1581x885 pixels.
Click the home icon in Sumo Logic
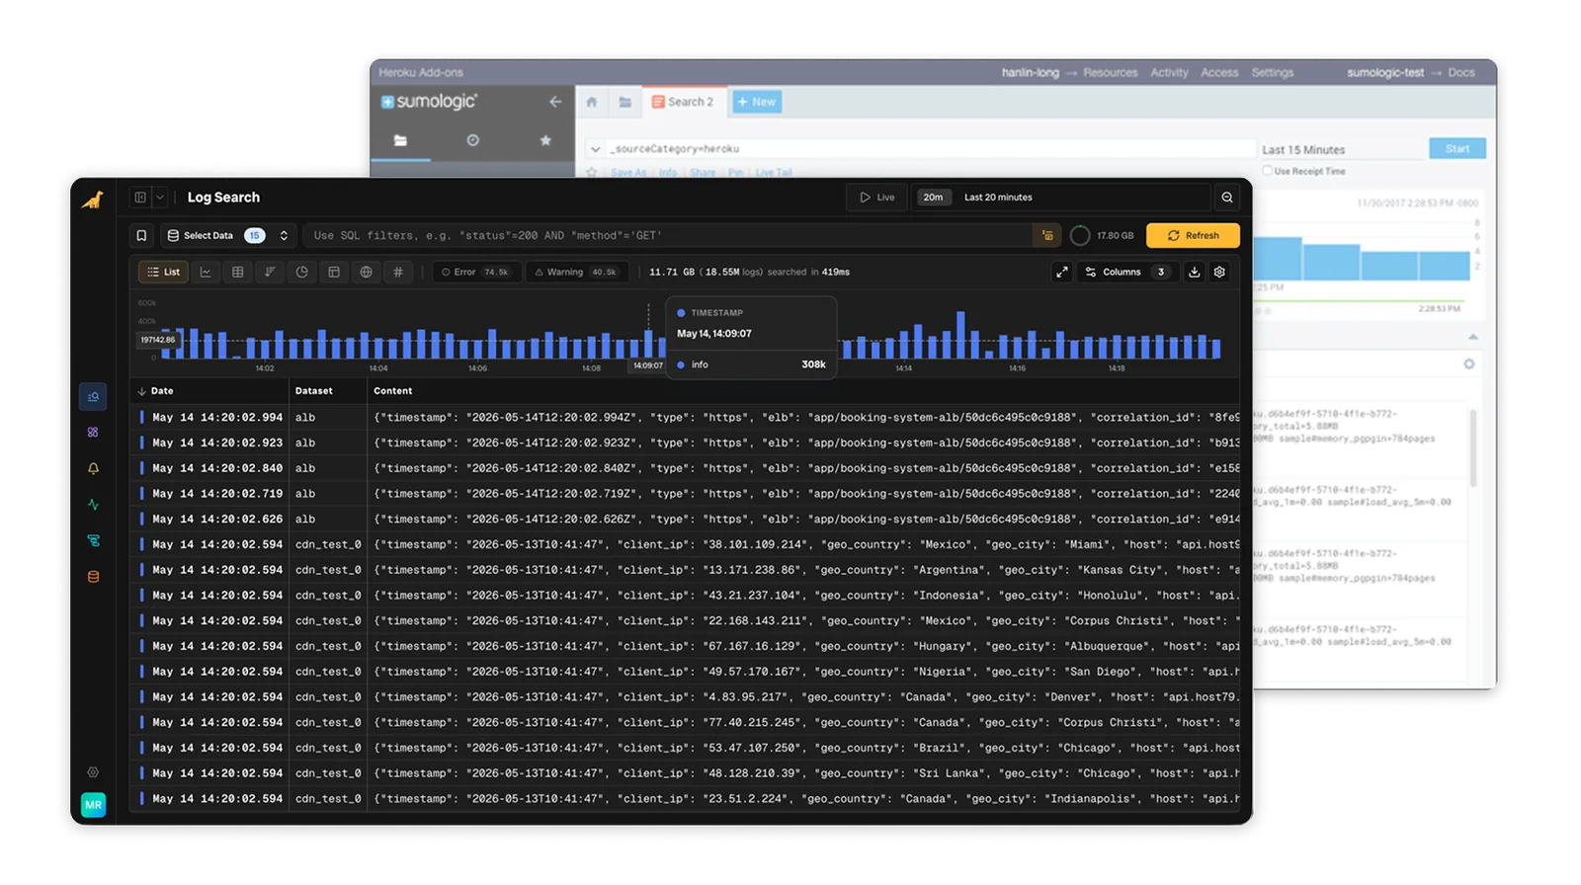[x=592, y=102]
